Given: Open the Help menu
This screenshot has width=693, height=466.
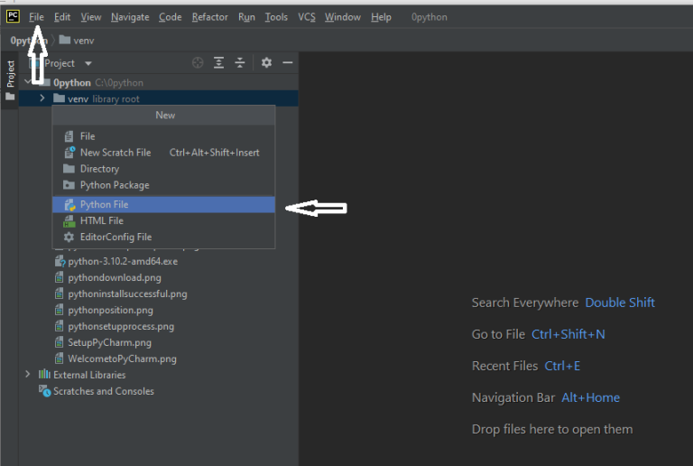Looking at the screenshot, I should pos(381,17).
